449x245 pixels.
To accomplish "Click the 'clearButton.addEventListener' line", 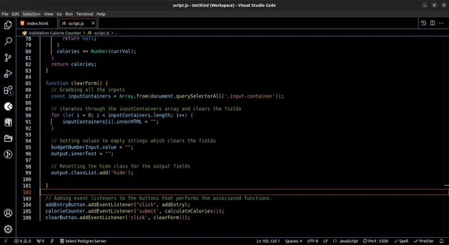I will [x=118, y=217].
